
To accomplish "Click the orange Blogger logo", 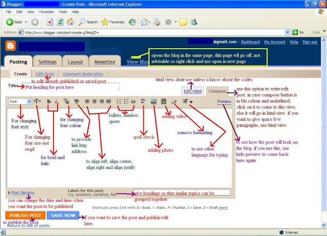I will pos(10,46).
